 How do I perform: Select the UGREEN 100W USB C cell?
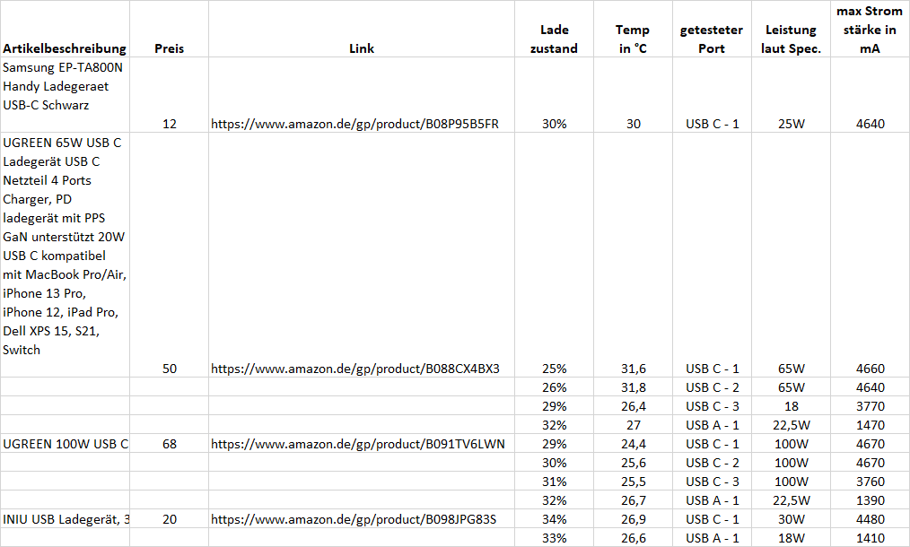(x=65, y=444)
